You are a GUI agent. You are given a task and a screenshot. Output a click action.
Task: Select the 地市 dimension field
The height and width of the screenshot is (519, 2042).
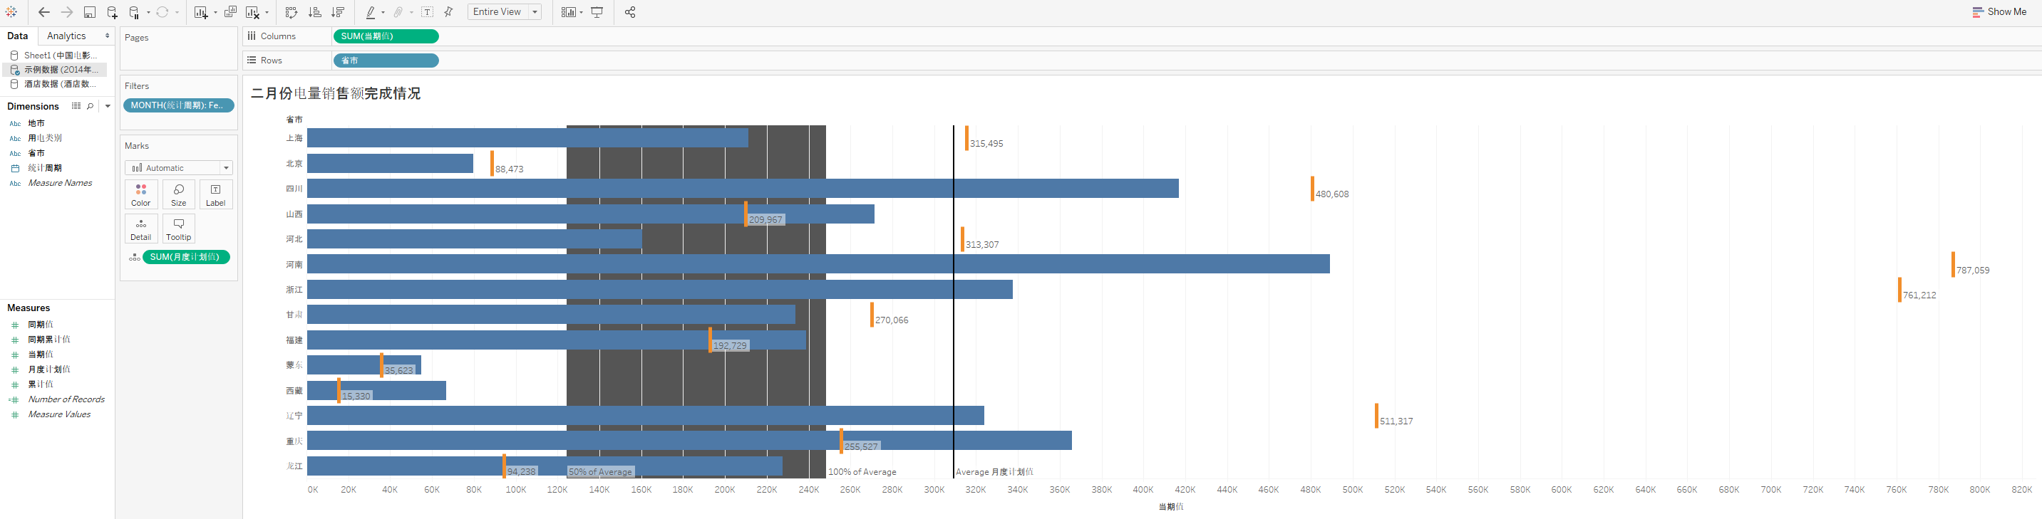pyautogui.click(x=36, y=124)
